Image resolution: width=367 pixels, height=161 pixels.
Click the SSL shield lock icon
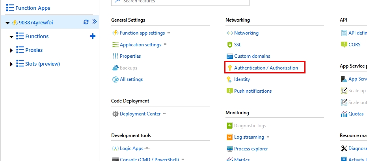pyautogui.click(x=229, y=44)
